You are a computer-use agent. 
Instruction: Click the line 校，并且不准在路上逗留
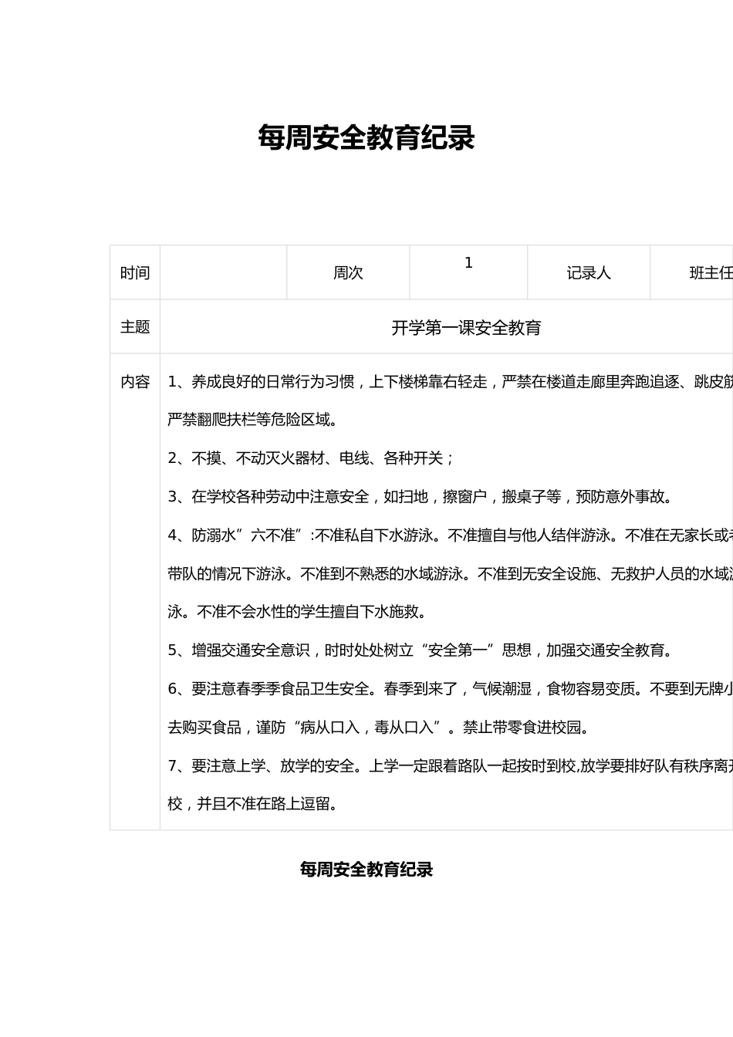pyautogui.click(x=253, y=804)
